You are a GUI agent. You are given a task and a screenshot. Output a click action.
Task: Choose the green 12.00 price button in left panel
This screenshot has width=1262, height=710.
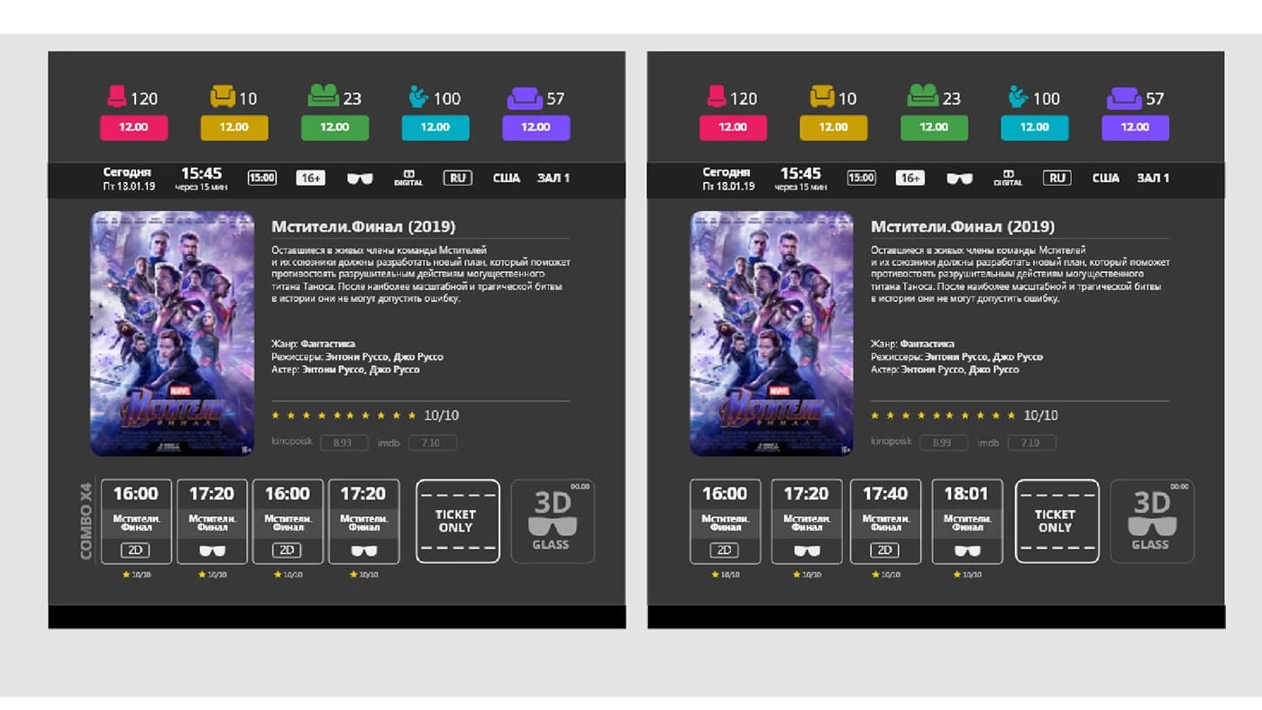pyautogui.click(x=334, y=128)
